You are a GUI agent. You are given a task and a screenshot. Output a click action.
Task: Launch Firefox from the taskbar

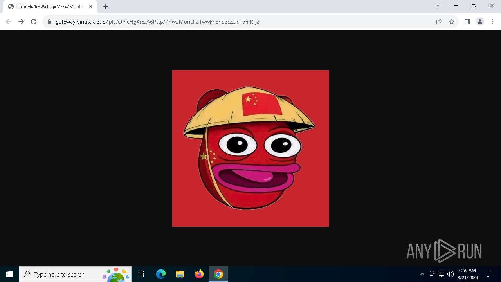(x=199, y=274)
